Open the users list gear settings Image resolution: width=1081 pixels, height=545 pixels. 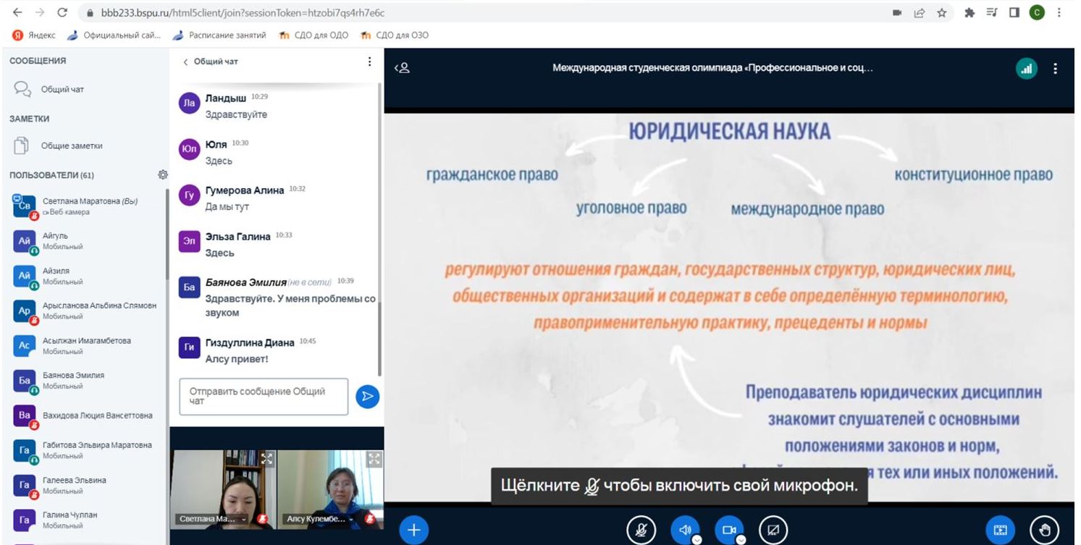163,174
